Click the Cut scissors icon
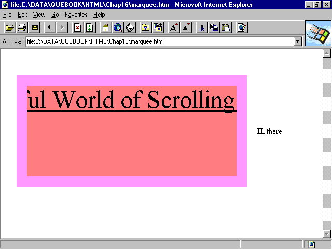Viewport: 332px width, 249px height. pyautogui.click(x=202, y=27)
